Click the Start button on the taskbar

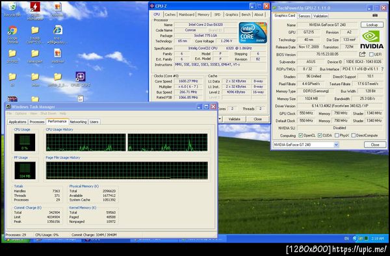click(16, 240)
